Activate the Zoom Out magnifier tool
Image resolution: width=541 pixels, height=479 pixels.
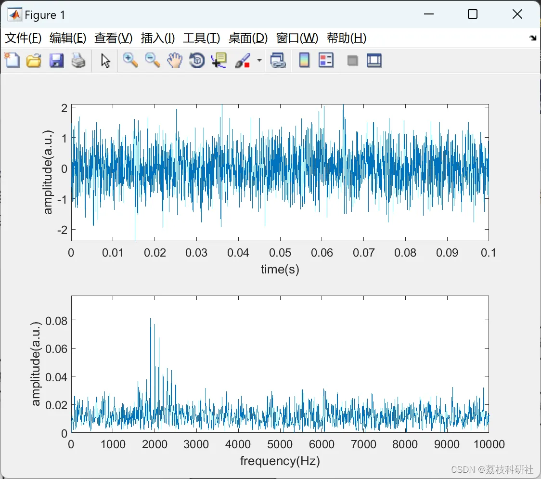coord(153,60)
